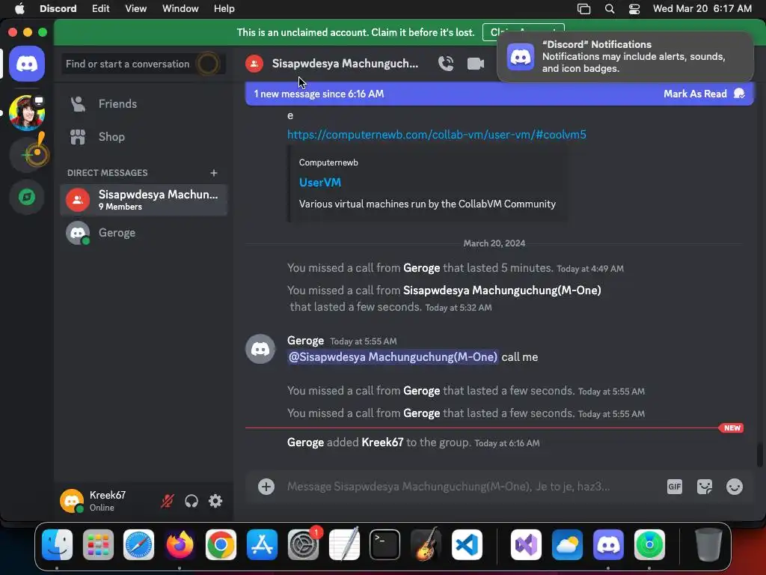Open the Edit menu
This screenshot has width=766, height=575.
(101, 9)
